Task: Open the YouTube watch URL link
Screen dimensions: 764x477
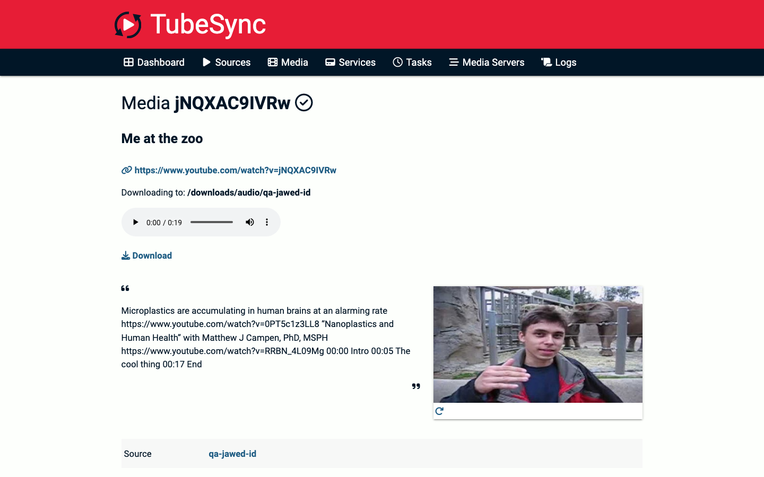Action: click(236, 170)
